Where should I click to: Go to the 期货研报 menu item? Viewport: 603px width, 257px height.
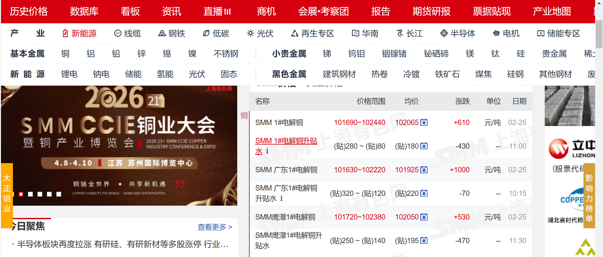pyautogui.click(x=431, y=11)
